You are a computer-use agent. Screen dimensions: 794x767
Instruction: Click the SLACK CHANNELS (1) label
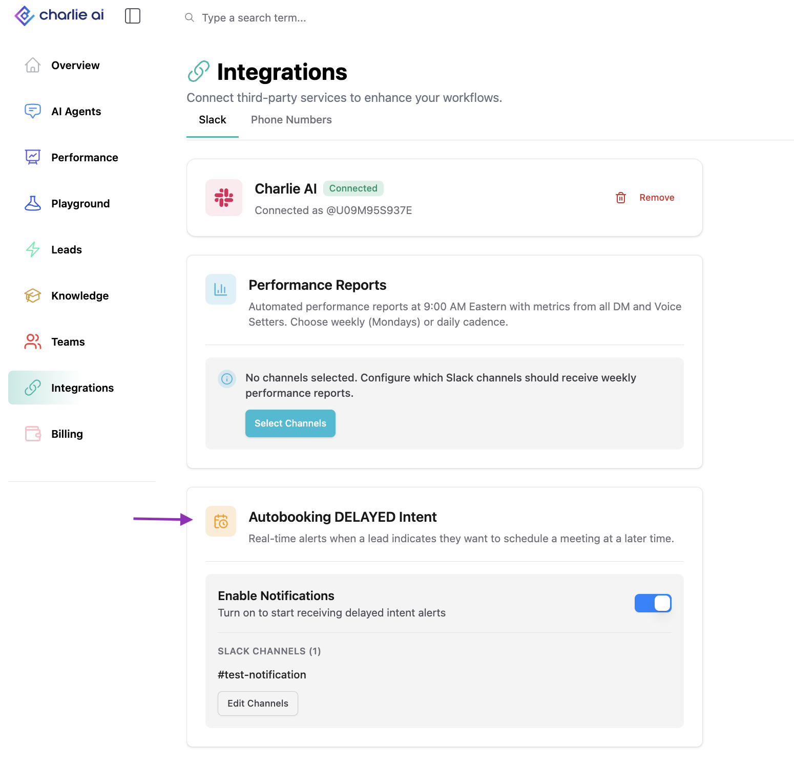[269, 651]
